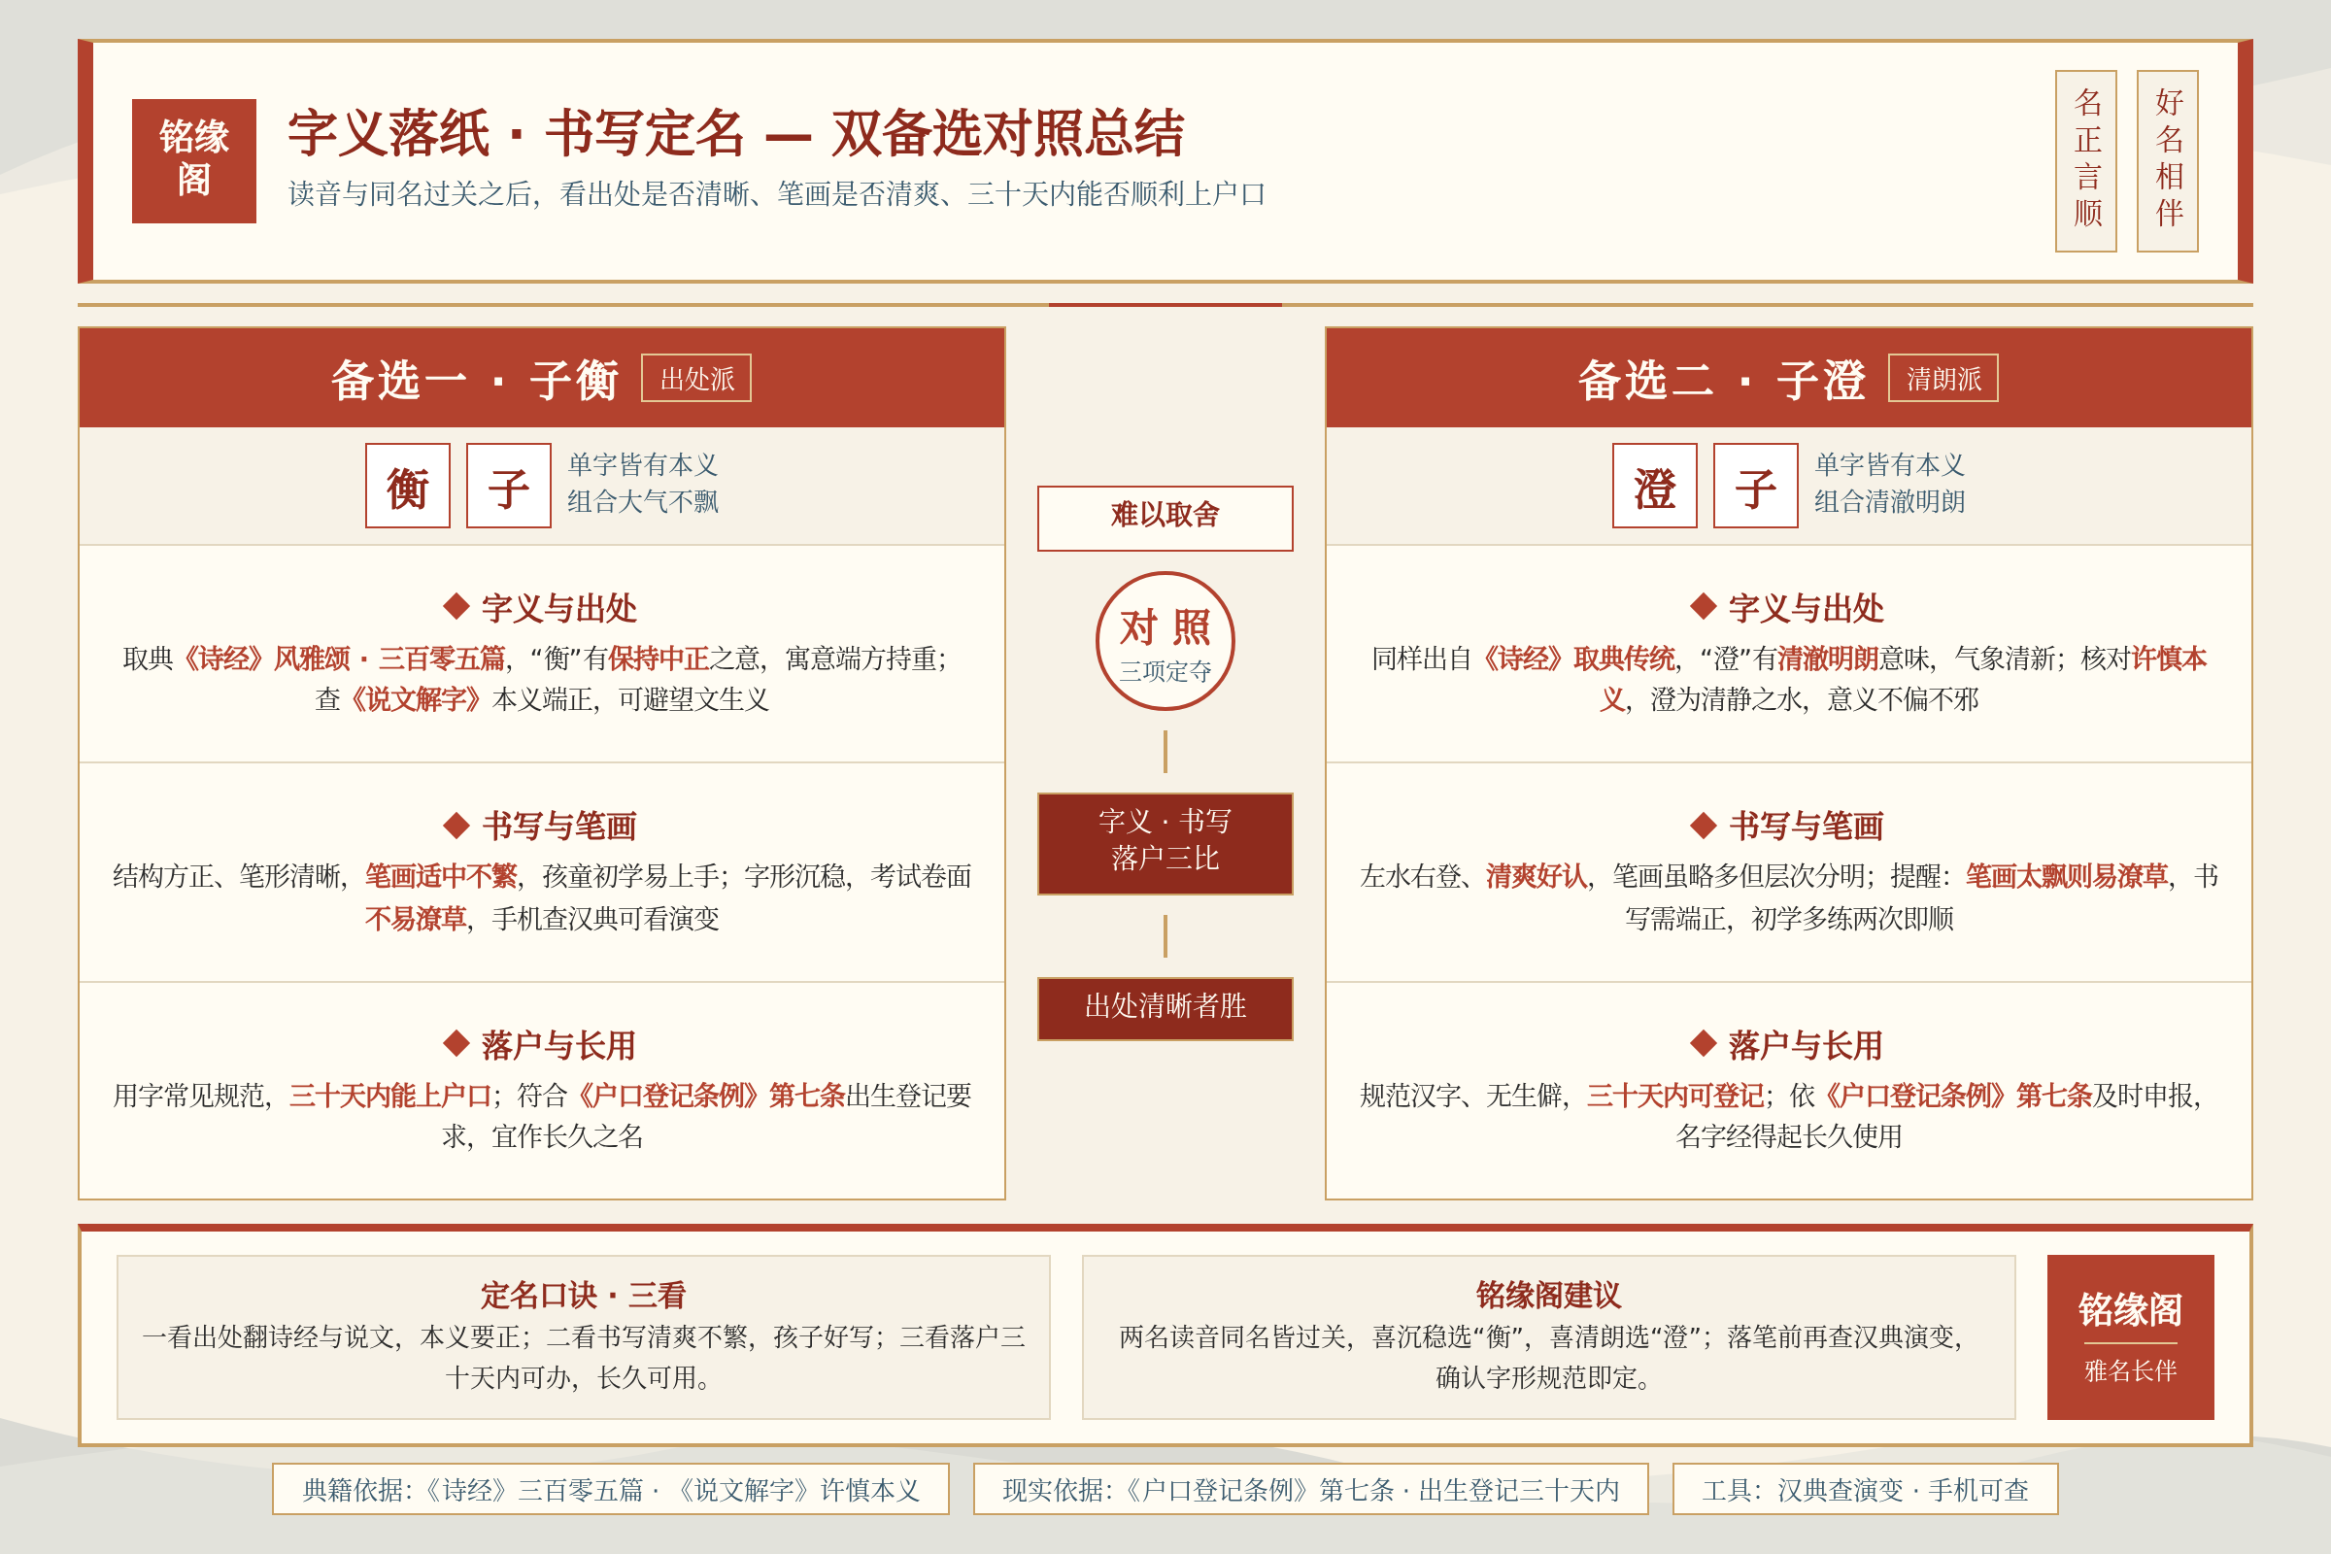Click the 对照 三项定夺 circle badge
The height and width of the screenshot is (1554, 2331).
tap(1165, 641)
